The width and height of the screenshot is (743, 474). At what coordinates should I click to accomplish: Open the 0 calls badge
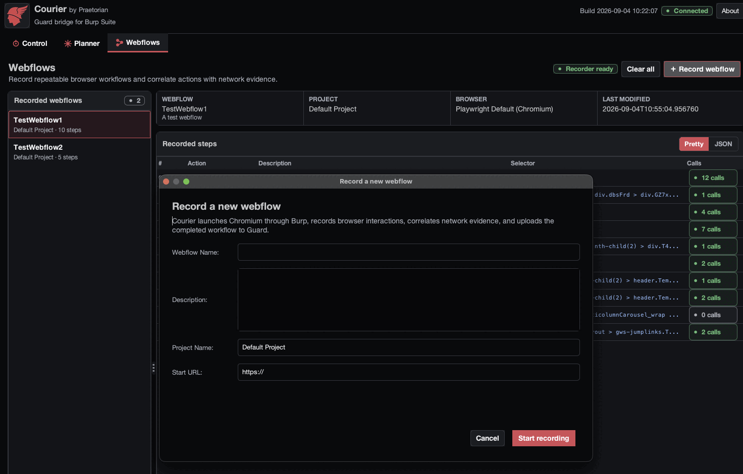pyautogui.click(x=713, y=315)
